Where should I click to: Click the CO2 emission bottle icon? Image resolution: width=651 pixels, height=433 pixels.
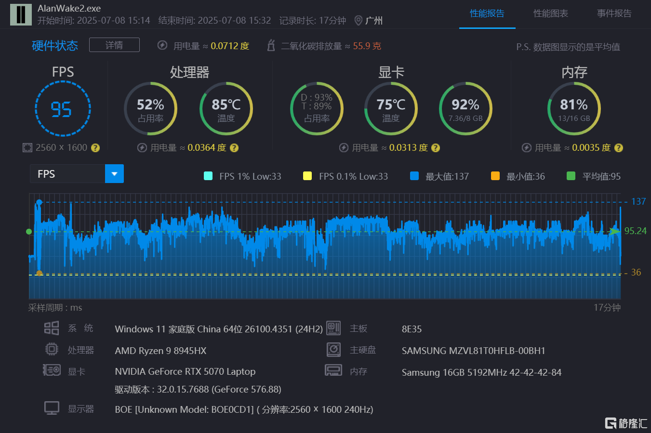271,45
